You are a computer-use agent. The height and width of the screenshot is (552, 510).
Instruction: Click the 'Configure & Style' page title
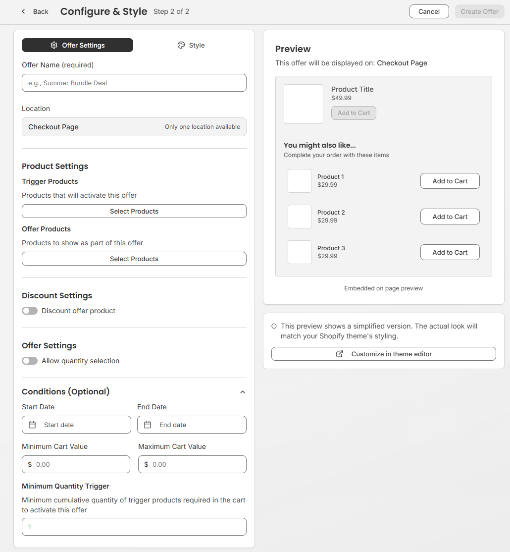[x=104, y=11]
